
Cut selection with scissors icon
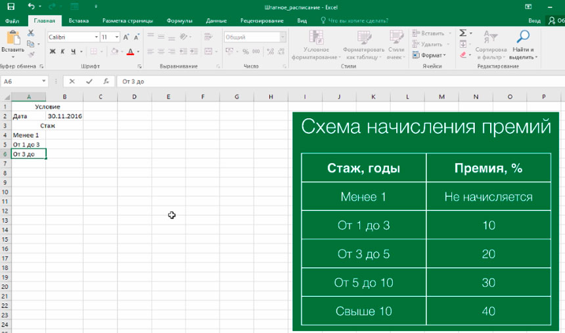31,33
